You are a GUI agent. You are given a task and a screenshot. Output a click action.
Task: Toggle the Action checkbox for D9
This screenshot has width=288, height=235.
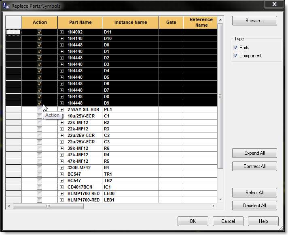pos(39,103)
